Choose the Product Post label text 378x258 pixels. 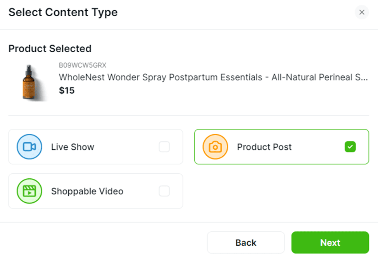[264, 147]
